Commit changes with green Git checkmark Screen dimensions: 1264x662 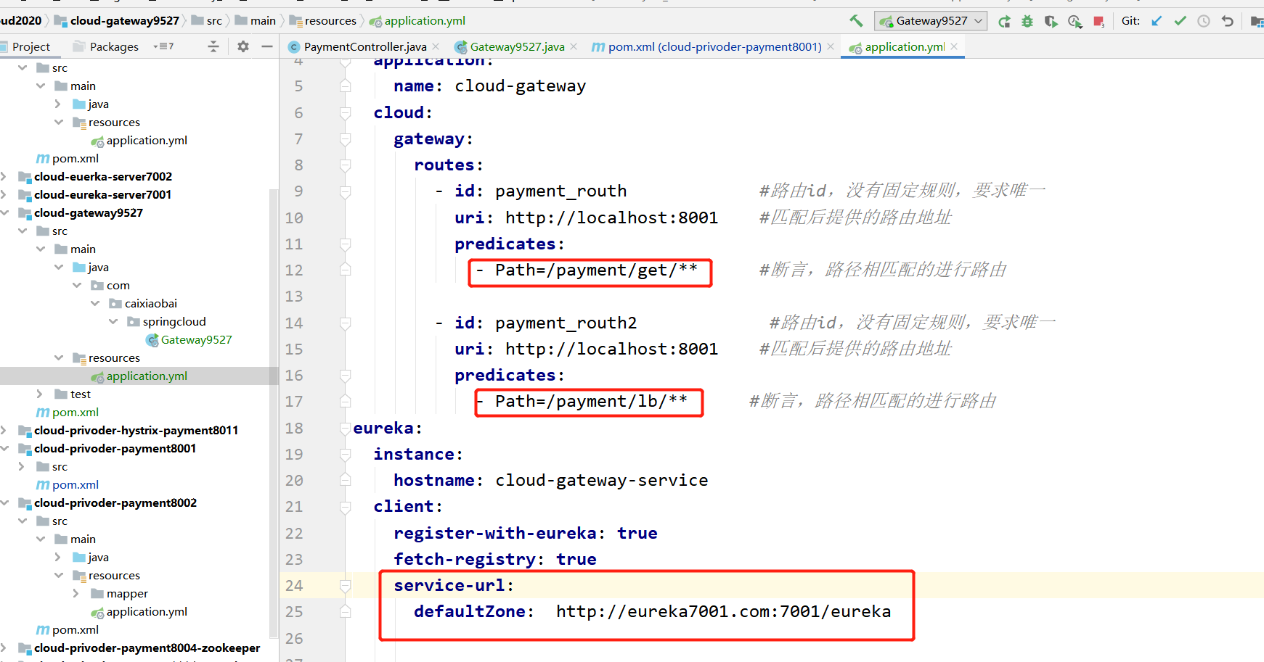(x=1181, y=21)
